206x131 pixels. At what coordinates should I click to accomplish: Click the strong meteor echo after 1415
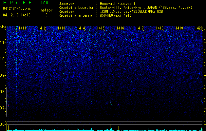pyautogui.click(x=110, y=102)
